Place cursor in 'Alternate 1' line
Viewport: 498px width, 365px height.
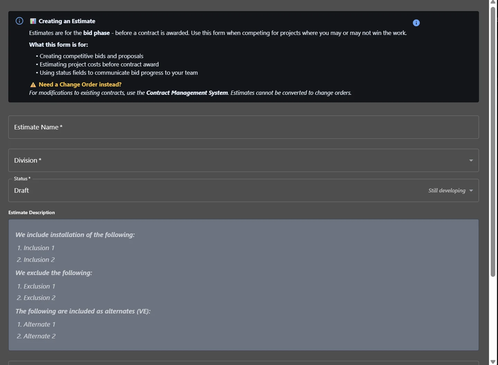[x=39, y=325]
